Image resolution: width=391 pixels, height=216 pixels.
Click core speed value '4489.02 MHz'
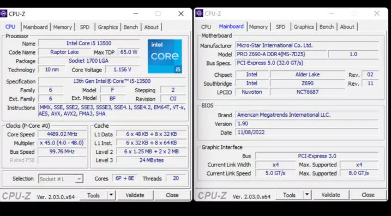62,134
